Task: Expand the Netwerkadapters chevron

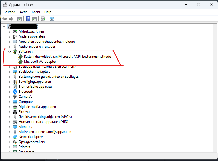Action: click(x=9, y=137)
